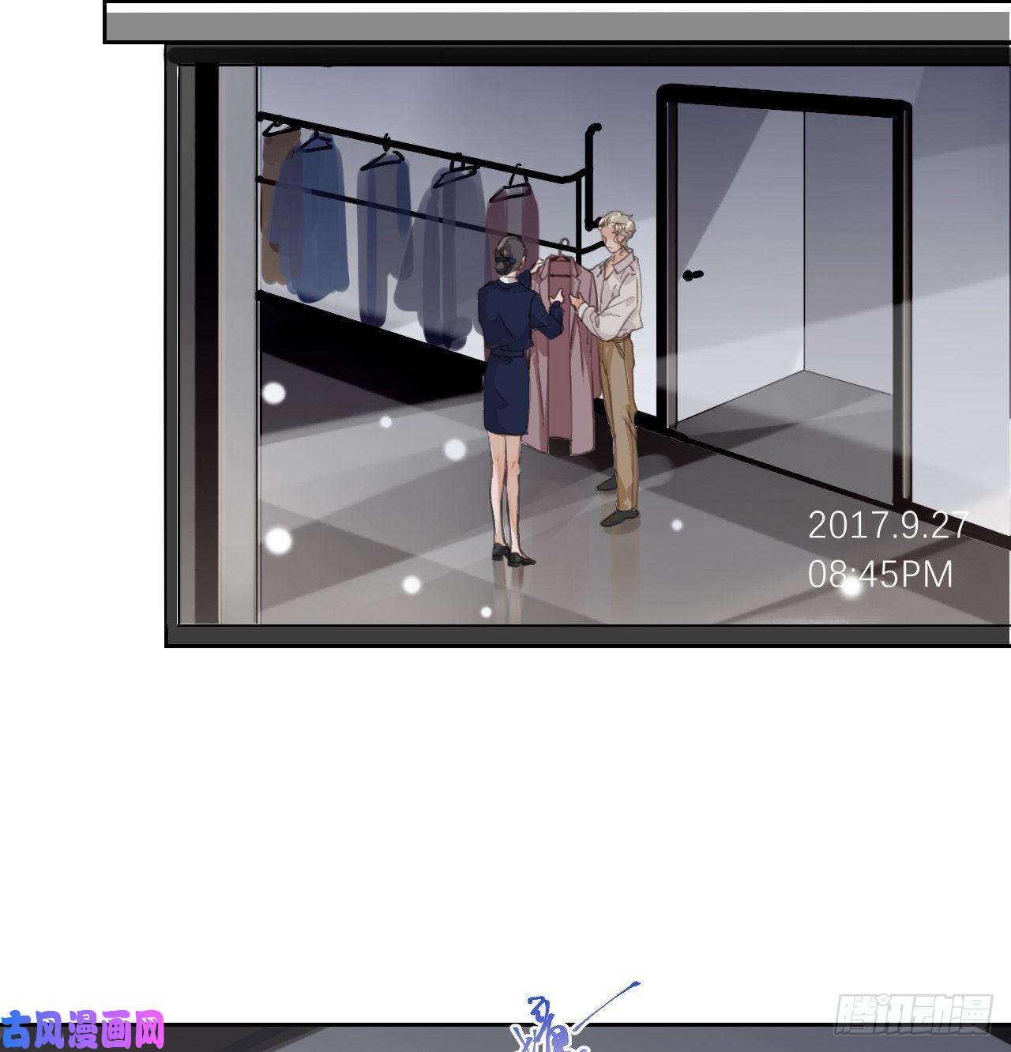Click the gray pillar on left edge
Screen dimensions: 1011x1052
tap(237, 340)
